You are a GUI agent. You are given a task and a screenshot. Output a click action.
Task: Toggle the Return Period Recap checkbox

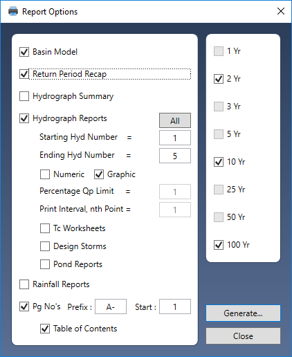pos(24,74)
